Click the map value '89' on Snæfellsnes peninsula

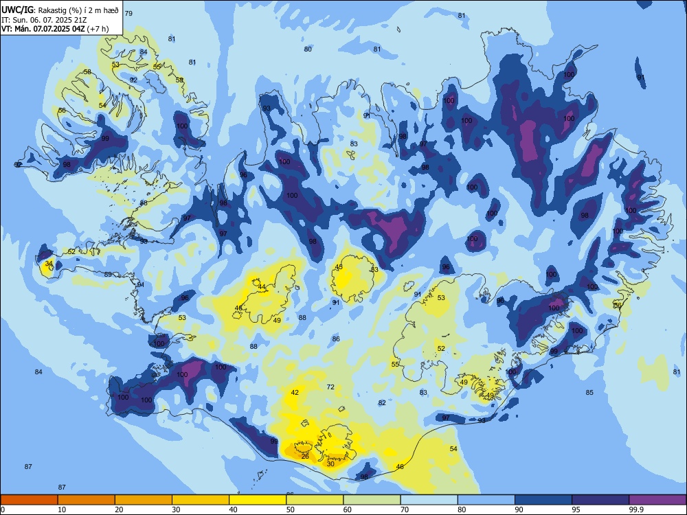(109, 275)
